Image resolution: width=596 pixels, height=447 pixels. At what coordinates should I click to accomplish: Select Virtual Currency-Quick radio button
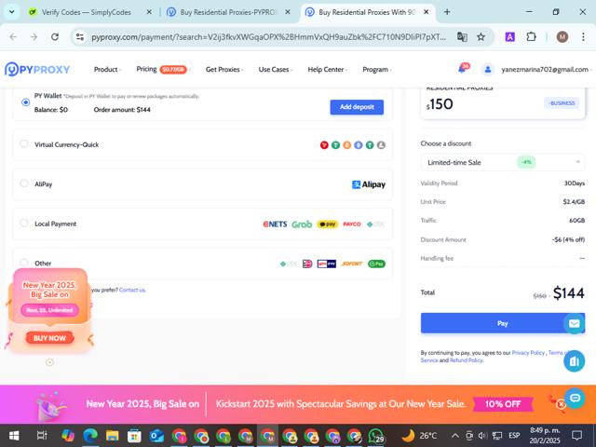tap(24, 143)
